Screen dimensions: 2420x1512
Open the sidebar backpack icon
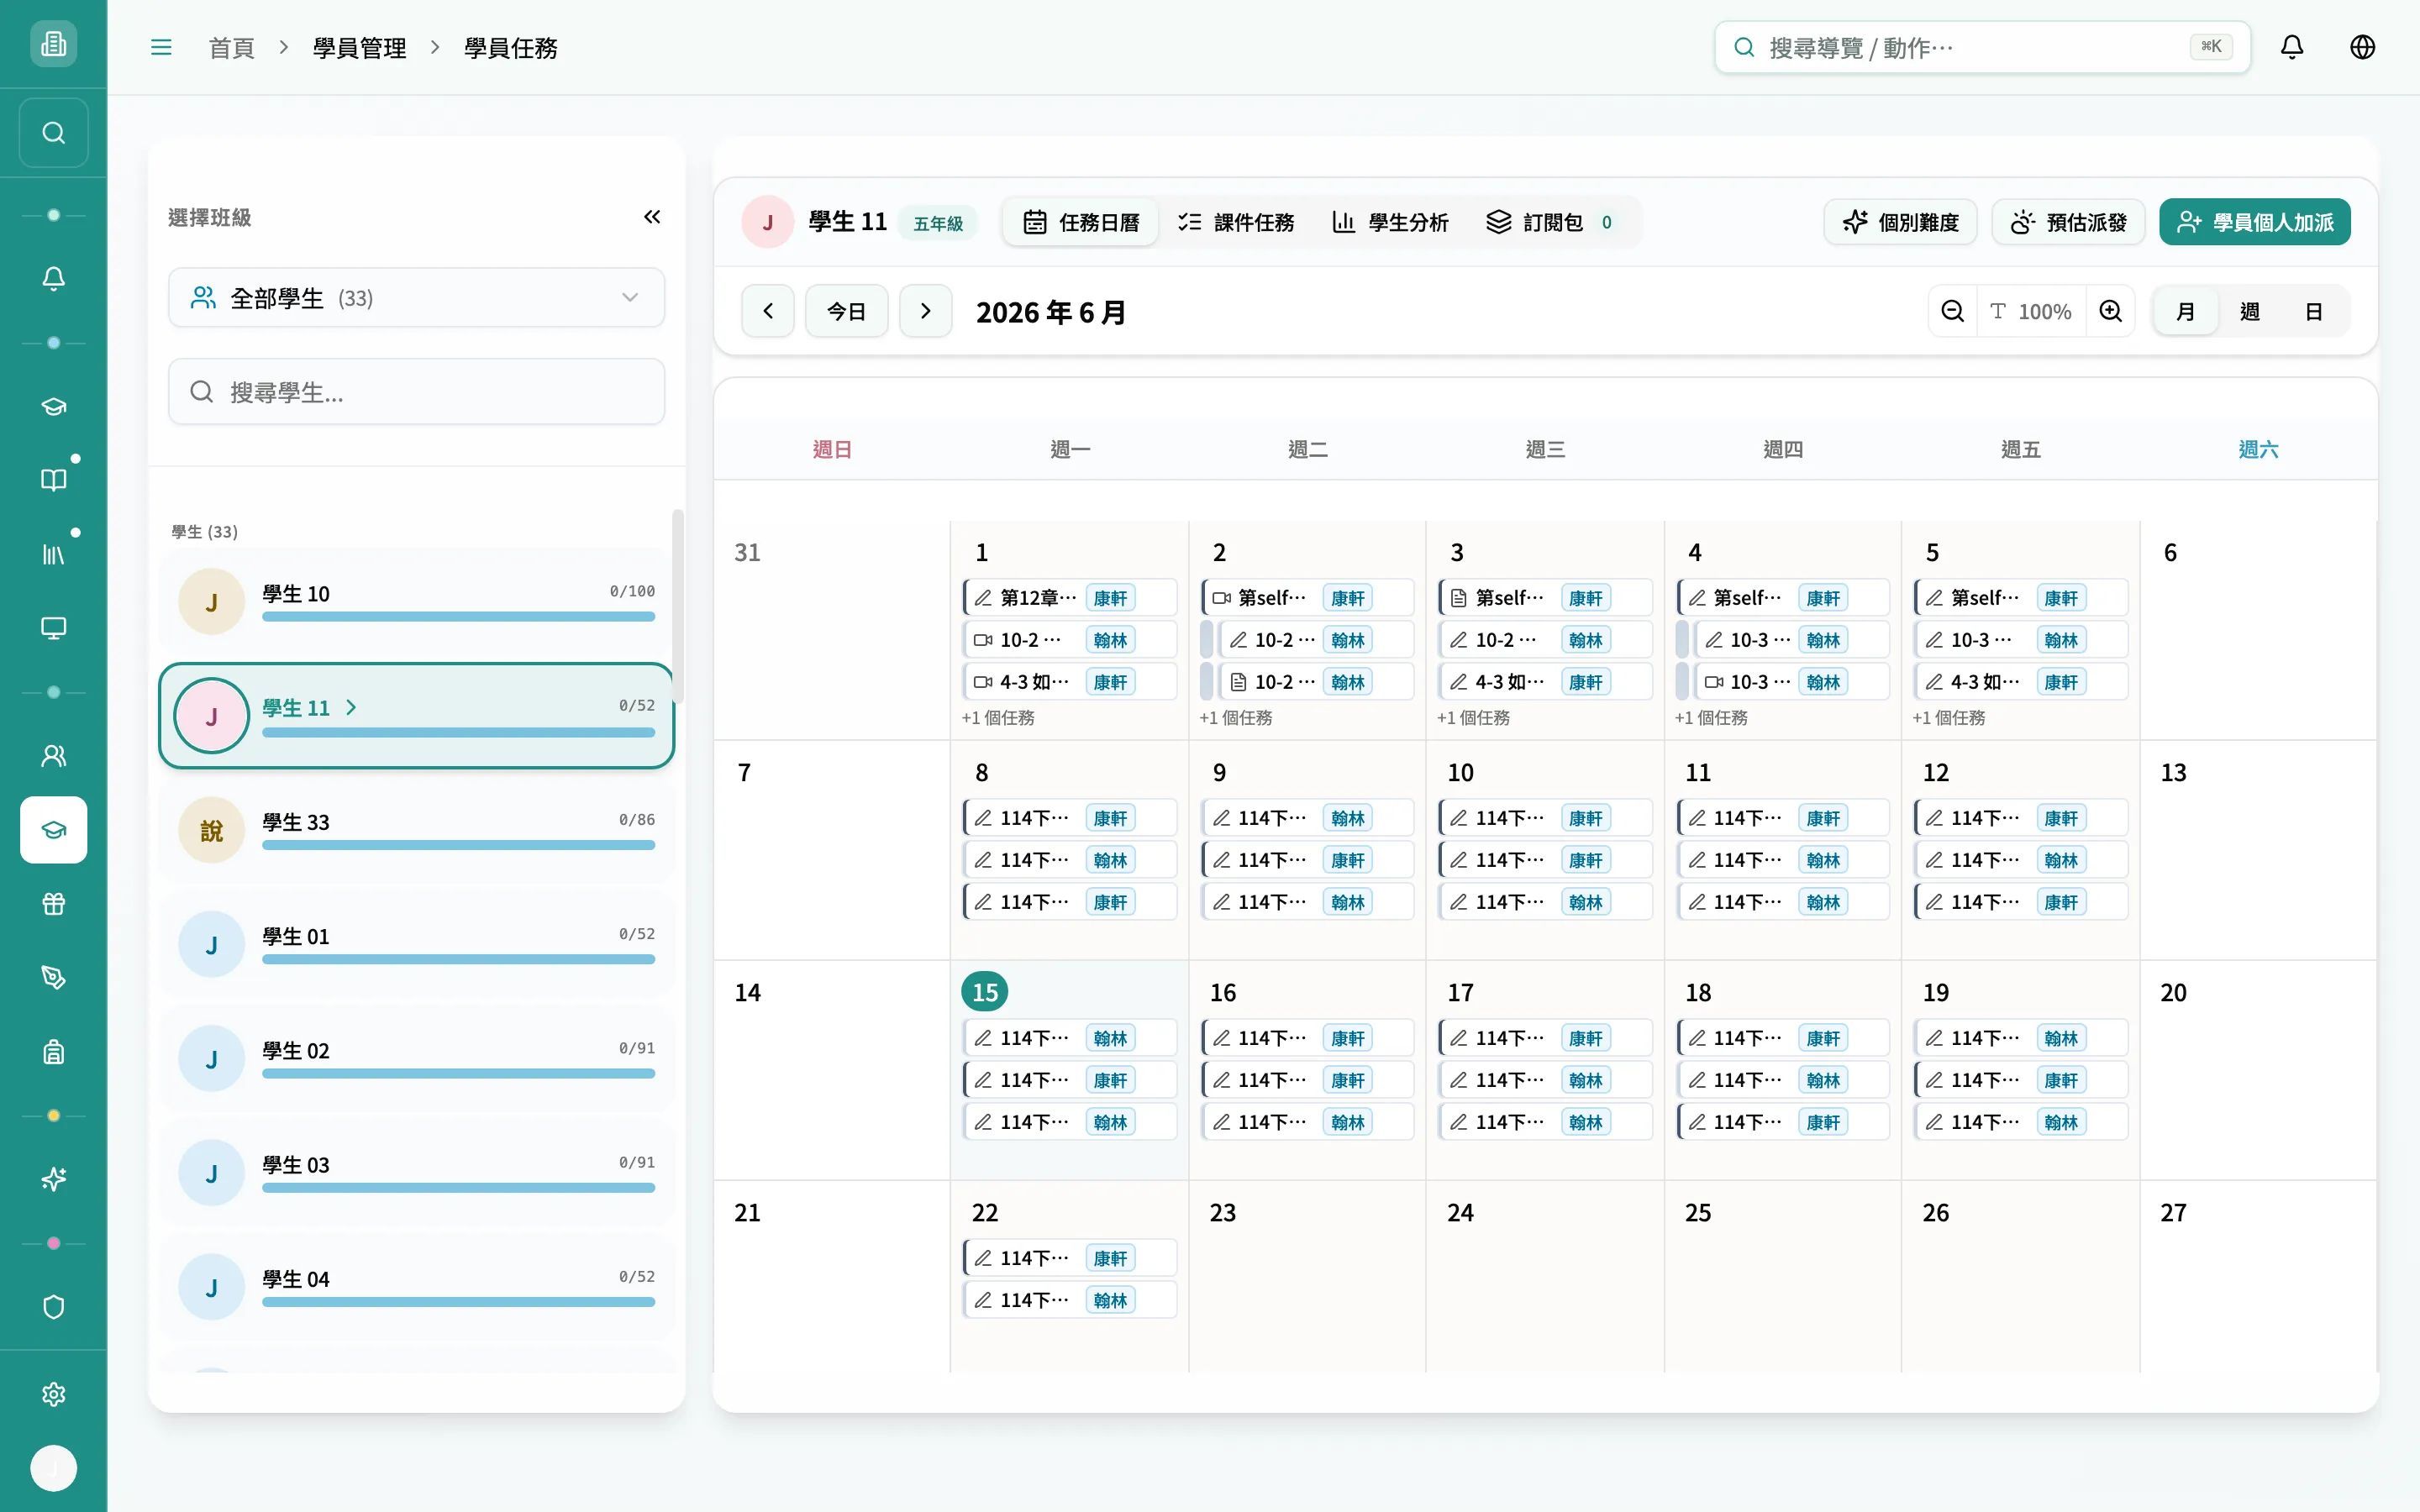tap(53, 1052)
